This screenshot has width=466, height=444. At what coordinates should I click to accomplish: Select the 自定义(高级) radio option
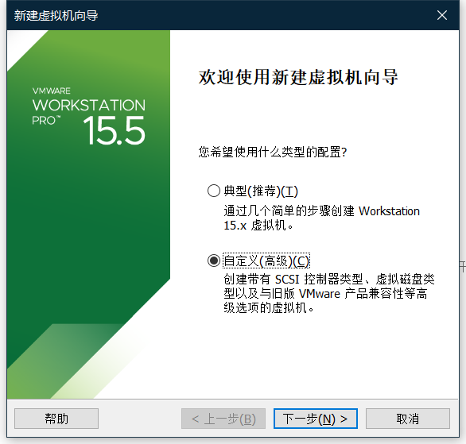[214, 261]
